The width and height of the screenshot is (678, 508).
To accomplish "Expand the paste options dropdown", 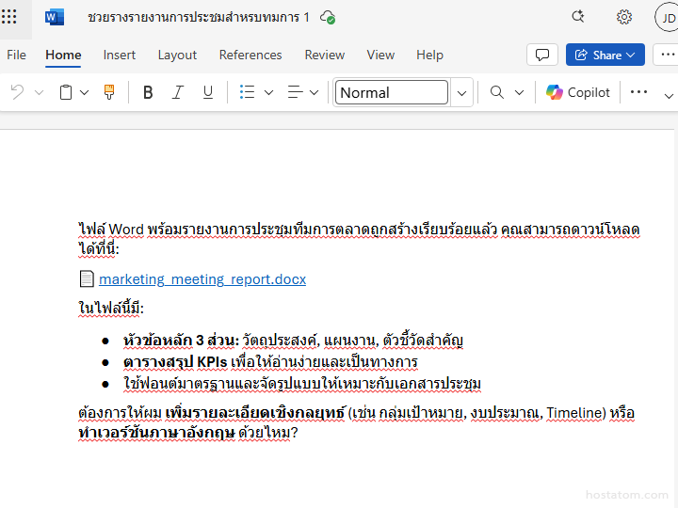I will coord(85,92).
